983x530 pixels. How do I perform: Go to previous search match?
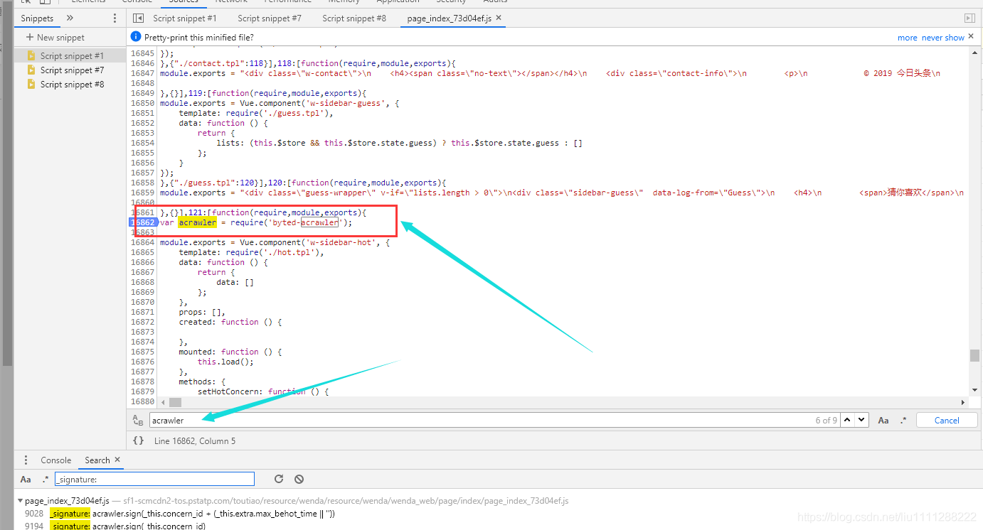(847, 421)
